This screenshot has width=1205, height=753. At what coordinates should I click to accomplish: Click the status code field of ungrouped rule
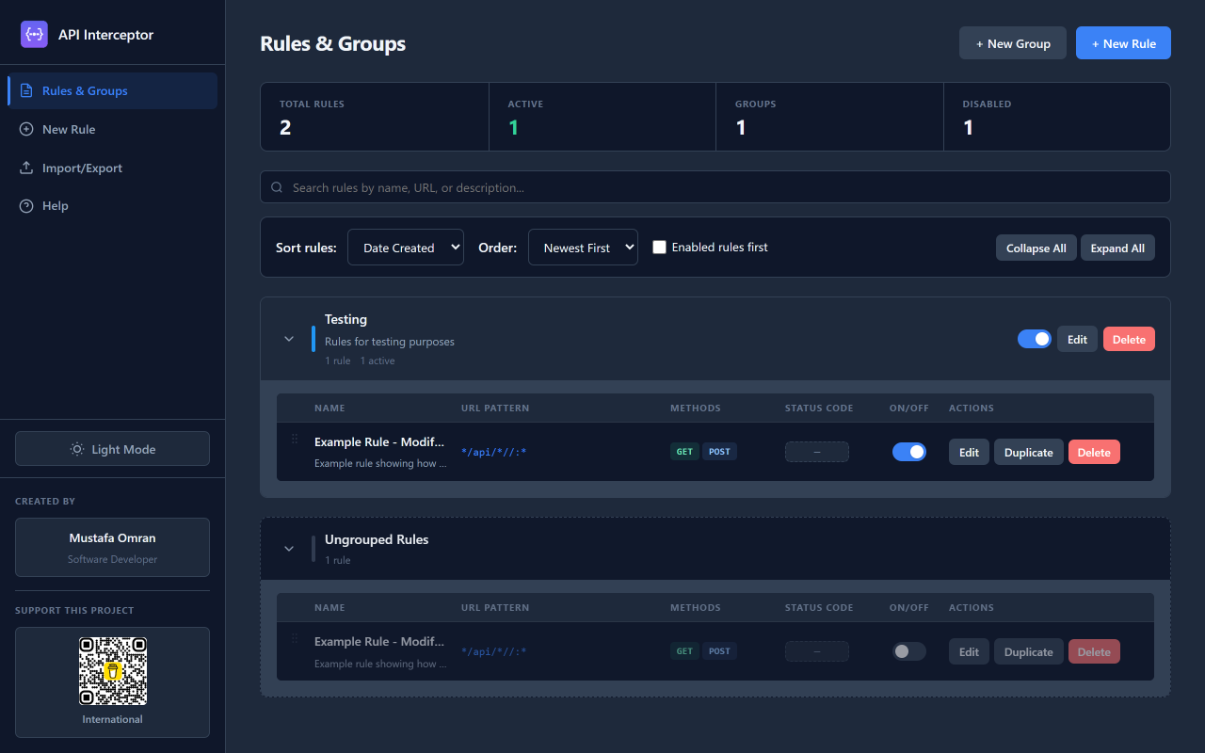[817, 651]
